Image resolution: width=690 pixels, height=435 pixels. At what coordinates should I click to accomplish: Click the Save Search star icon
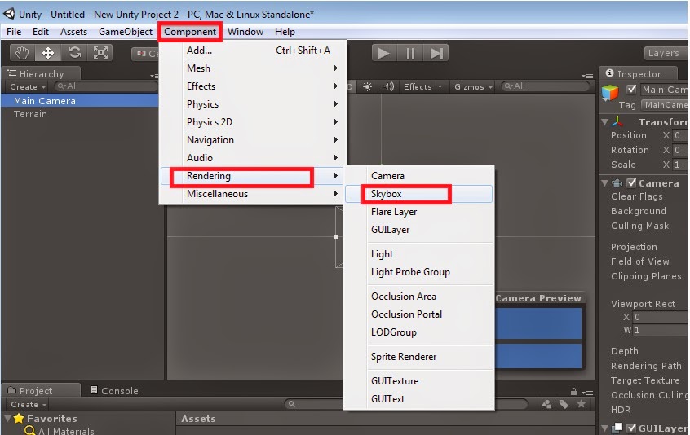(x=582, y=404)
